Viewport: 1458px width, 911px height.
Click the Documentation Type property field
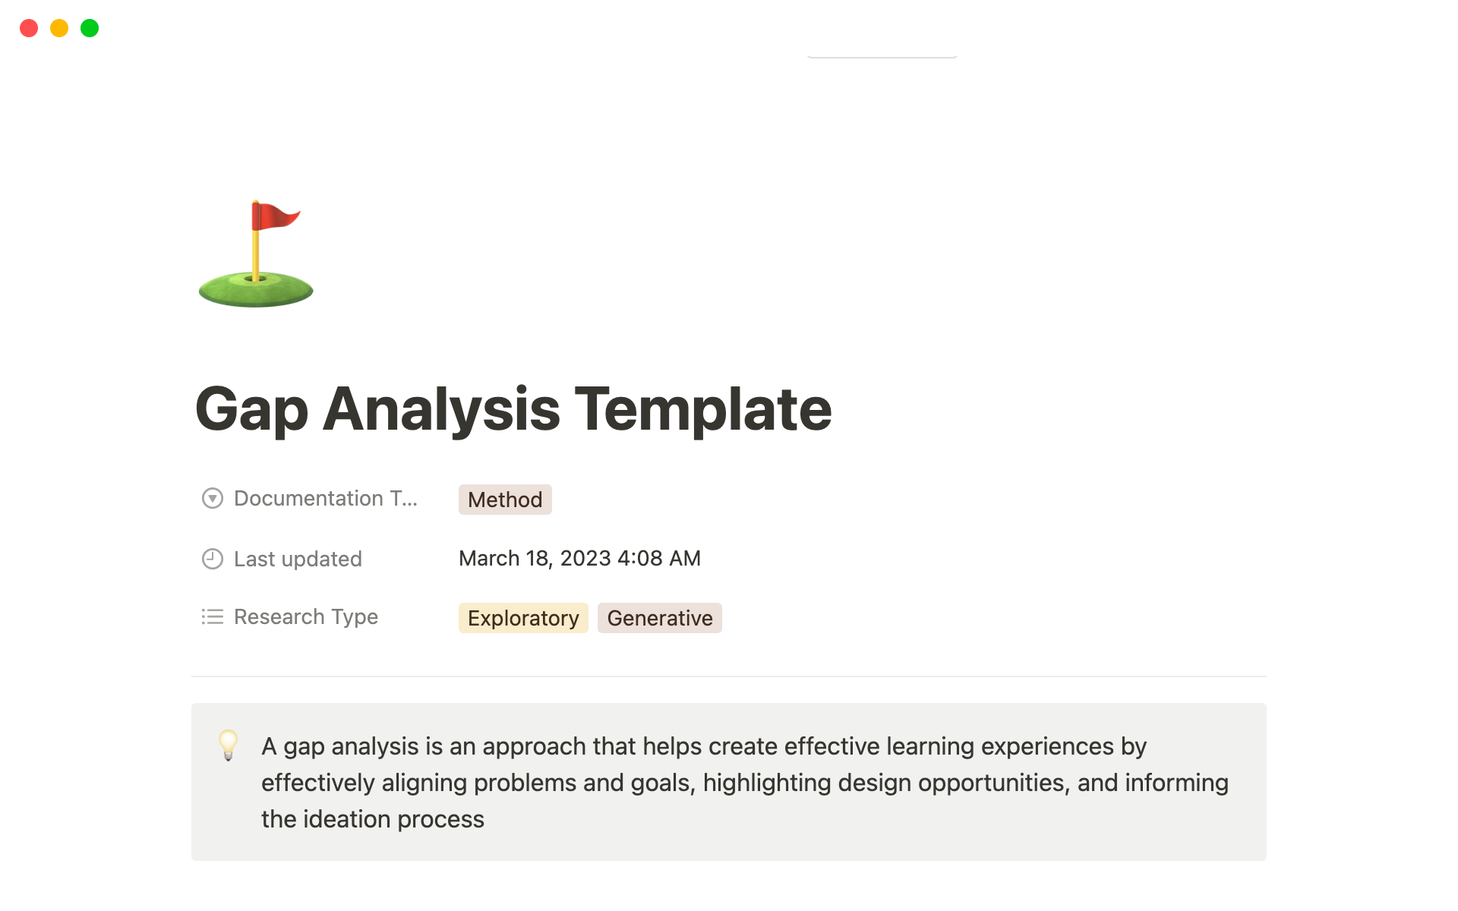(x=503, y=499)
